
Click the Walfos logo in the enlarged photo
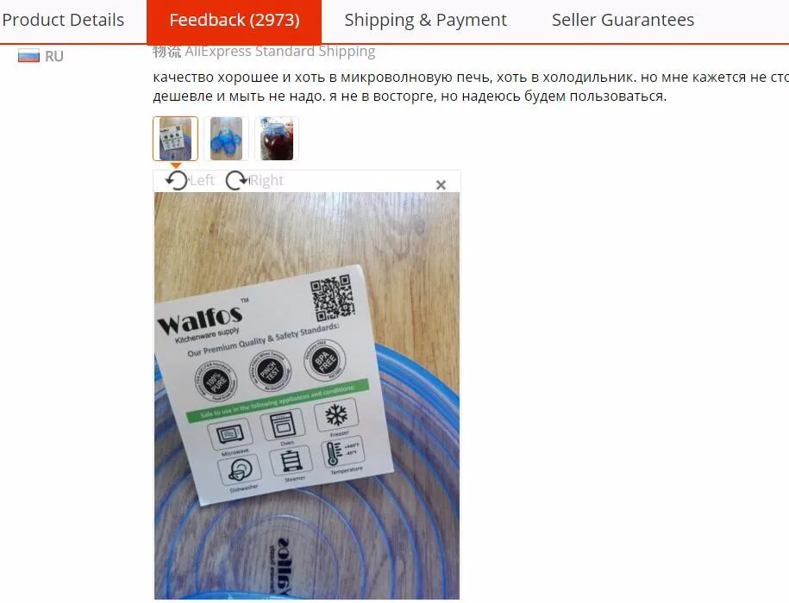click(x=201, y=320)
